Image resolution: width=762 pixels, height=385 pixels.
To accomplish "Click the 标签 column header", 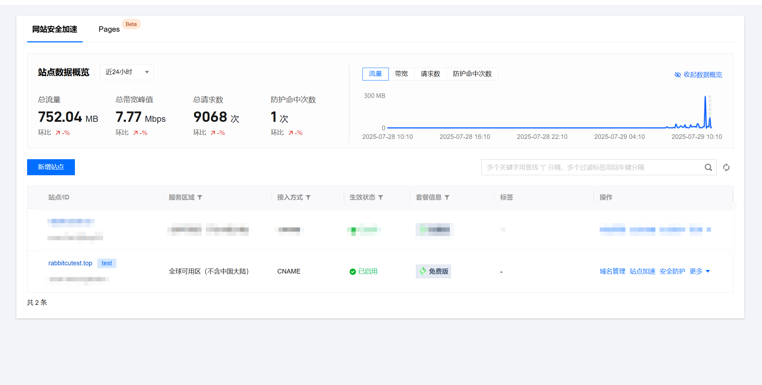I will coord(507,197).
